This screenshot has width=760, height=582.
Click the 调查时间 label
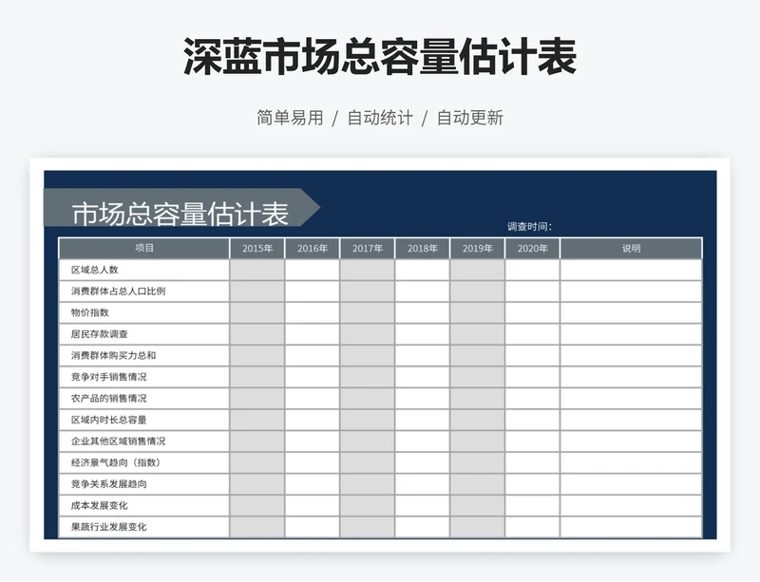tap(529, 226)
